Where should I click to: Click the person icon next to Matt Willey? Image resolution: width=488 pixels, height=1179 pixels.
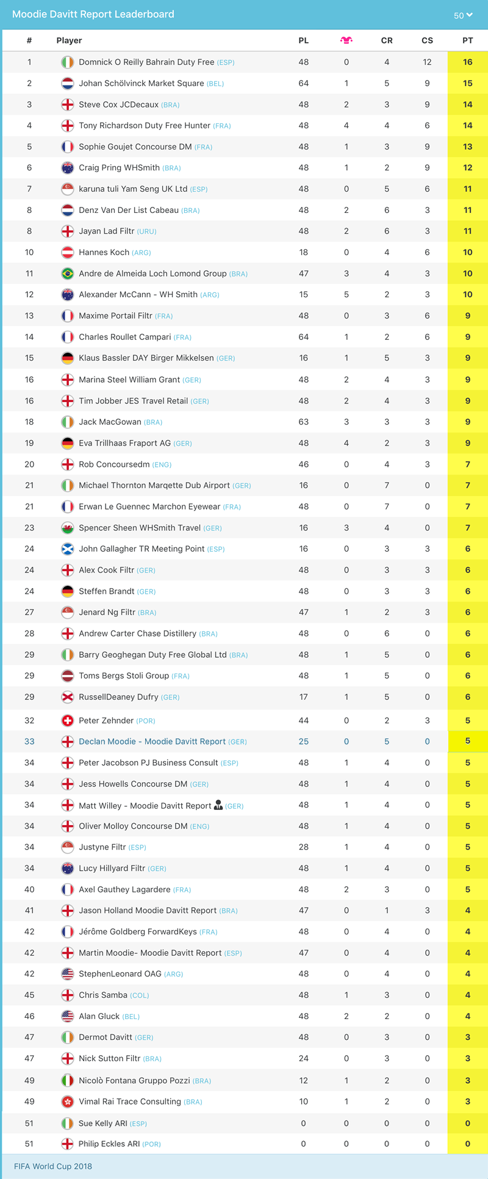click(218, 805)
